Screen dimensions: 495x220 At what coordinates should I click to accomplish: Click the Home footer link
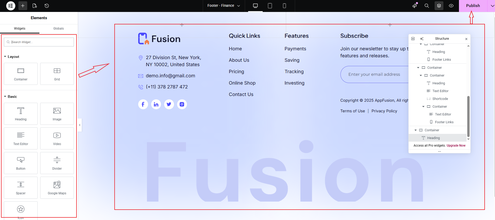coord(235,49)
